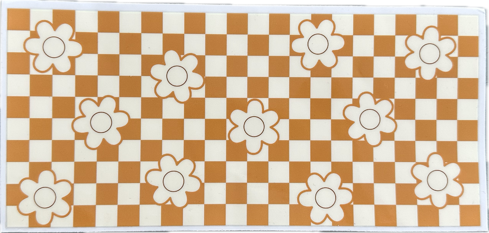Select the second flower in the top row
The height and width of the screenshot is (233, 489).
[x=177, y=76]
